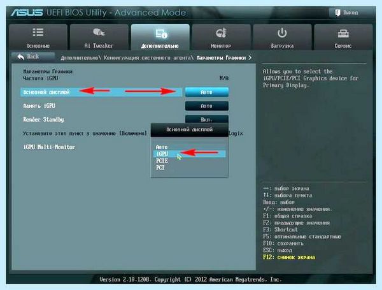Click the F1: общая справка hint
The width and height of the screenshot is (382, 290).
point(288,216)
